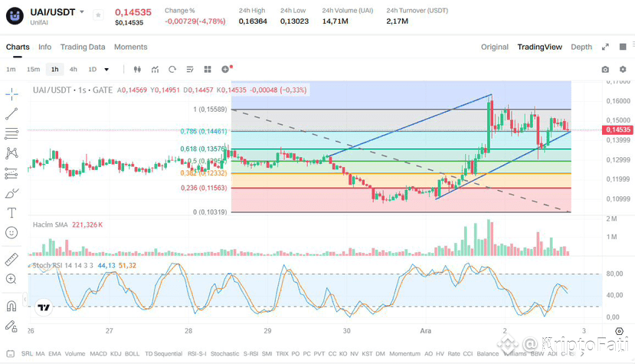Click the UnifAI coin logo
635x364 pixels.
15,16
